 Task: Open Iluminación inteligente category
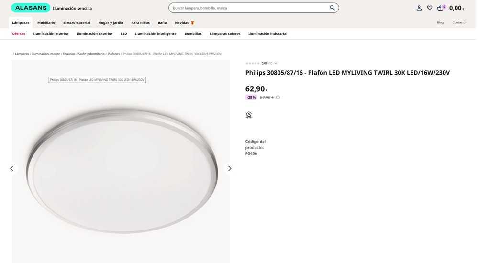pyautogui.click(x=156, y=34)
